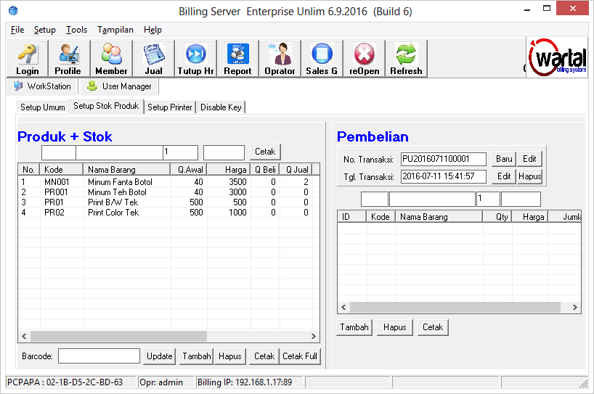Viewport: 594px width, 394px height.
Task: Open the Report toolbar icon
Action: pos(237,58)
